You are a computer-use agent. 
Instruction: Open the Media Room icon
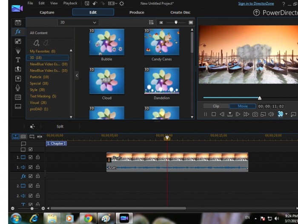[x=18, y=22]
